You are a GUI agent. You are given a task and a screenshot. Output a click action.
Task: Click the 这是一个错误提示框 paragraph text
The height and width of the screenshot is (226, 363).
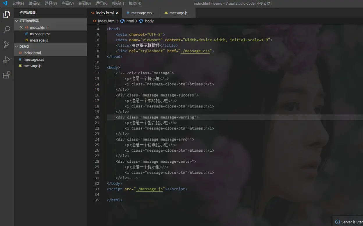pyautogui.click(x=150, y=145)
